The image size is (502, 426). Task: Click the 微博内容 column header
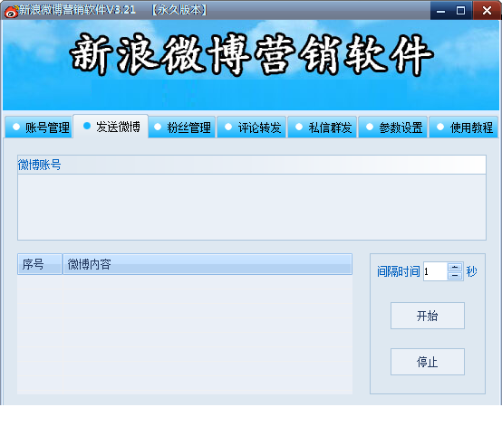(x=208, y=264)
